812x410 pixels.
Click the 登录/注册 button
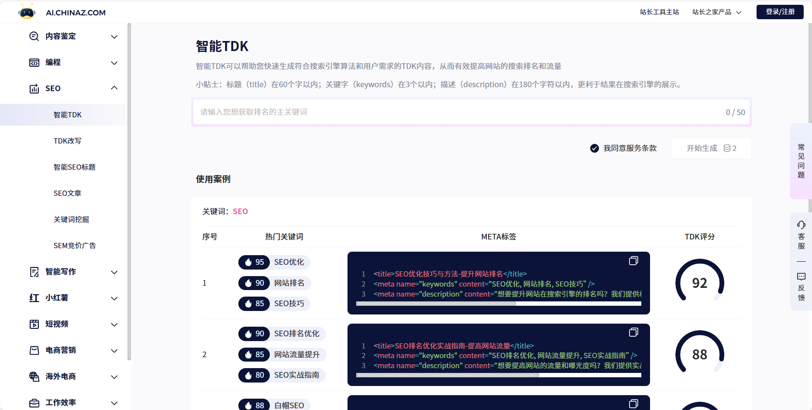780,12
